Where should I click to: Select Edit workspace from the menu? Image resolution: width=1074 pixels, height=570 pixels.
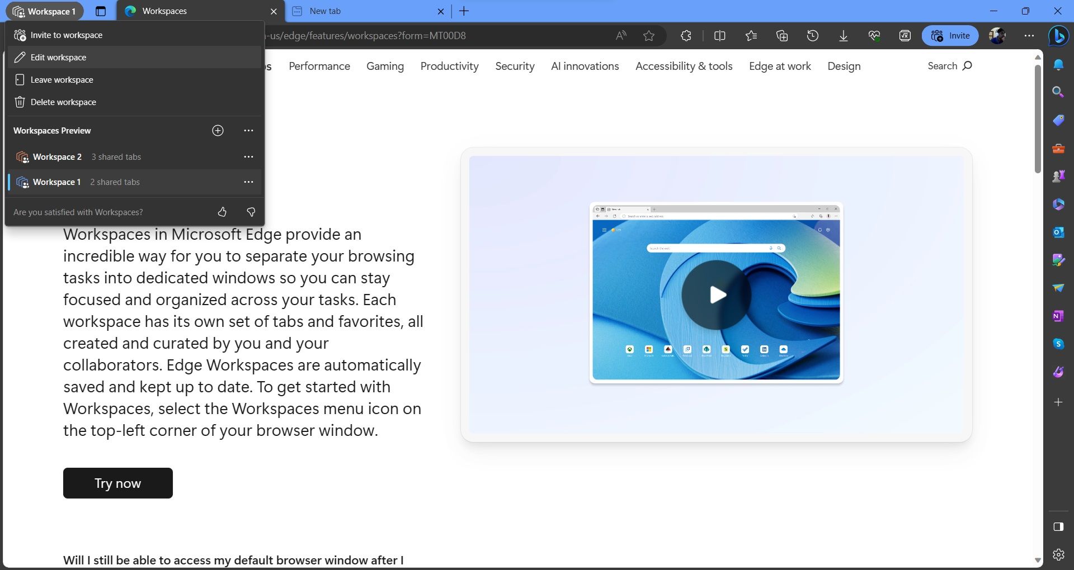[x=58, y=57]
